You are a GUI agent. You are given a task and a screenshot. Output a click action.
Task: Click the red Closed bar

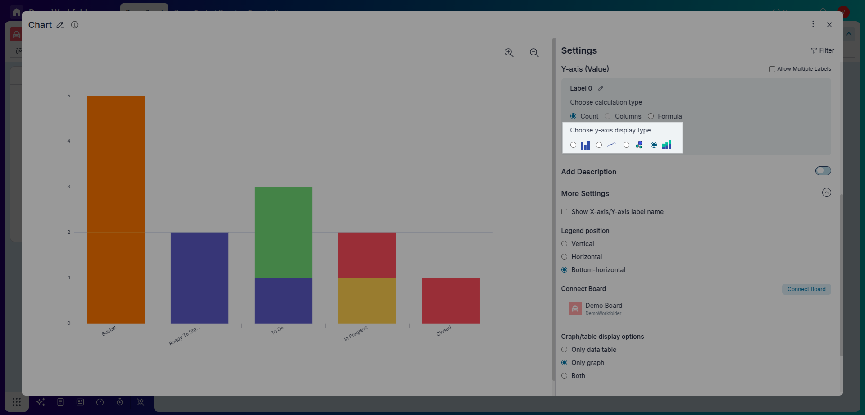tap(451, 301)
